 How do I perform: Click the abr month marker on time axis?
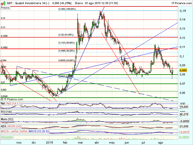(97, 143)
